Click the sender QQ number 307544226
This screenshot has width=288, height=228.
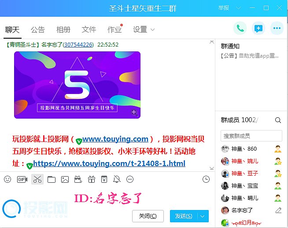click(x=78, y=45)
